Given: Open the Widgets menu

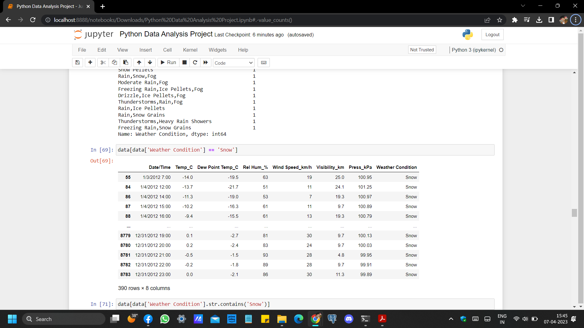Looking at the screenshot, I should [217, 50].
